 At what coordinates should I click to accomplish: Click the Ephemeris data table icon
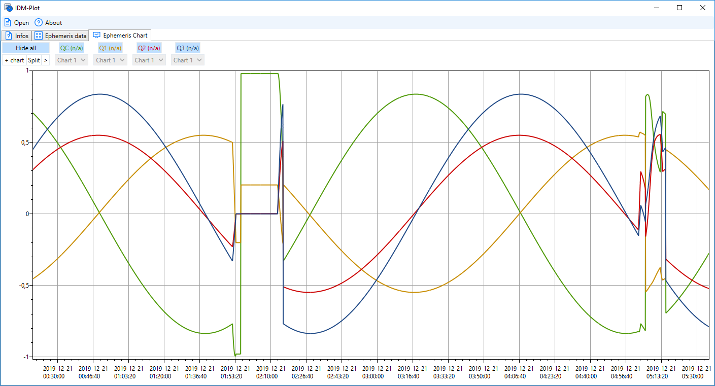(38, 36)
